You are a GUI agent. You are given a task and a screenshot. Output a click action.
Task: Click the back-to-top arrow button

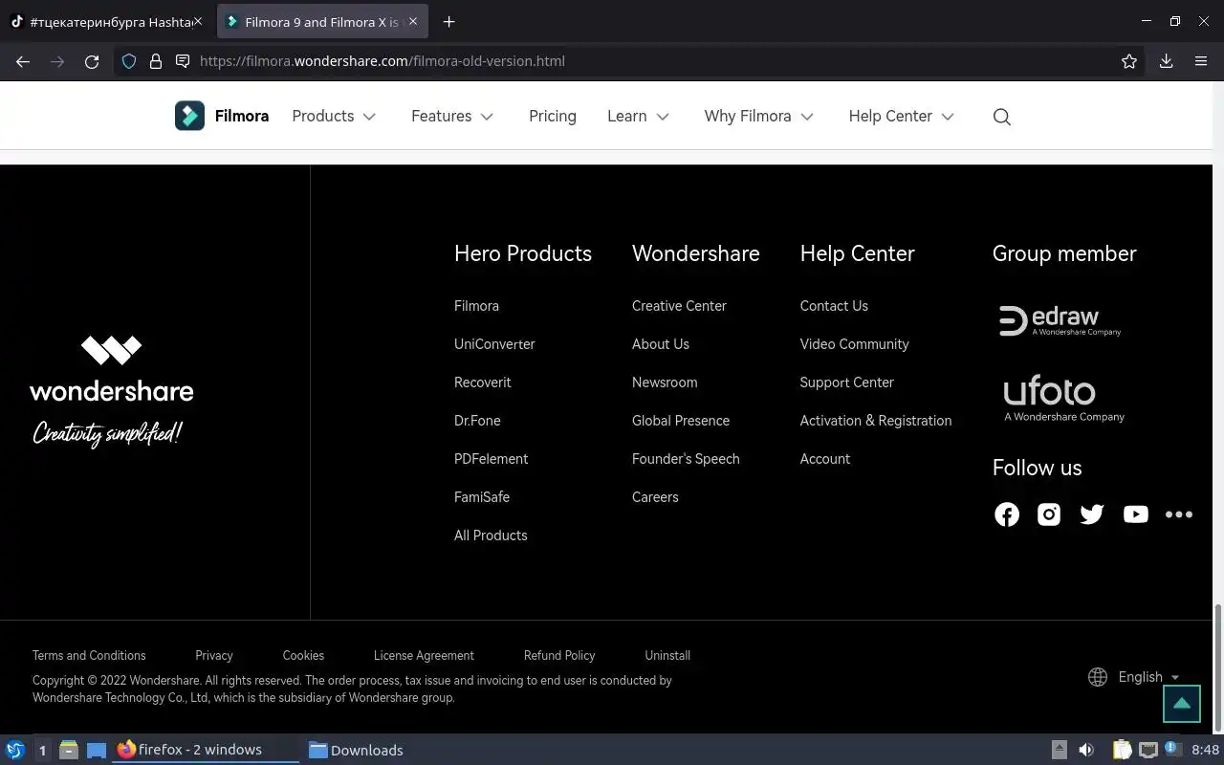point(1182,704)
